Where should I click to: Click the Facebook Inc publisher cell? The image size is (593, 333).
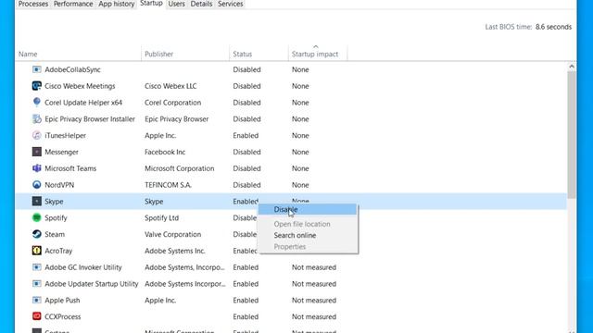[165, 152]
